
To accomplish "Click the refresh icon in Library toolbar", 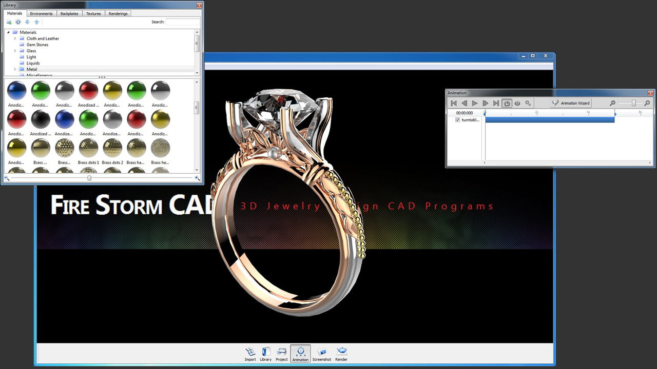I will 18,22.
